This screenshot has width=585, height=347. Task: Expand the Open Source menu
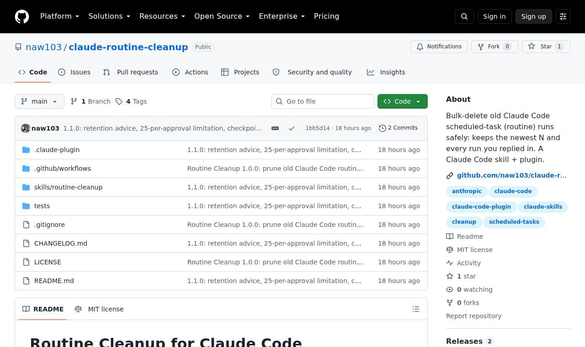222,16
